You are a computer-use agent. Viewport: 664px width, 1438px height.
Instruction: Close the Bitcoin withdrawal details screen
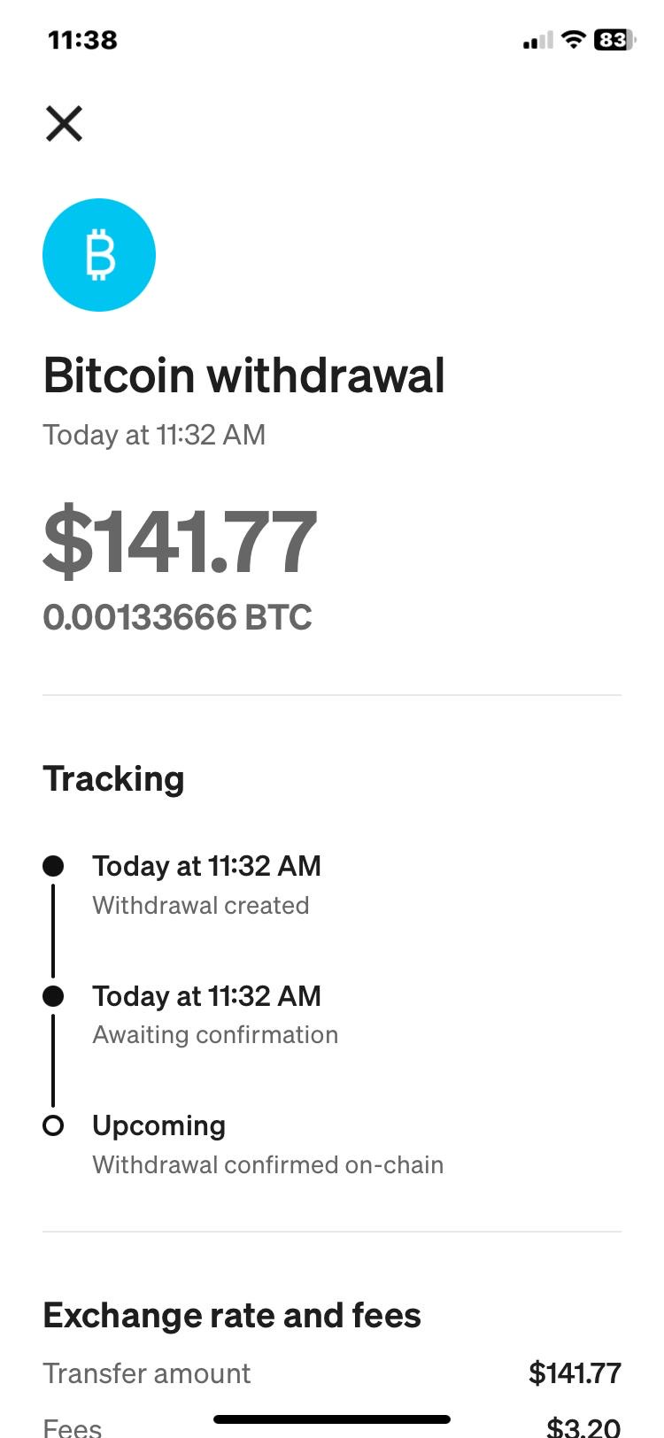point(64,124)
